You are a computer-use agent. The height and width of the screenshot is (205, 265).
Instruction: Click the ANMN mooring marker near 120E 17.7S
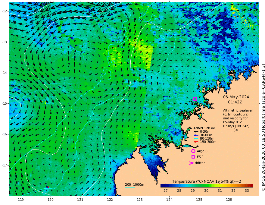point(48,187)
